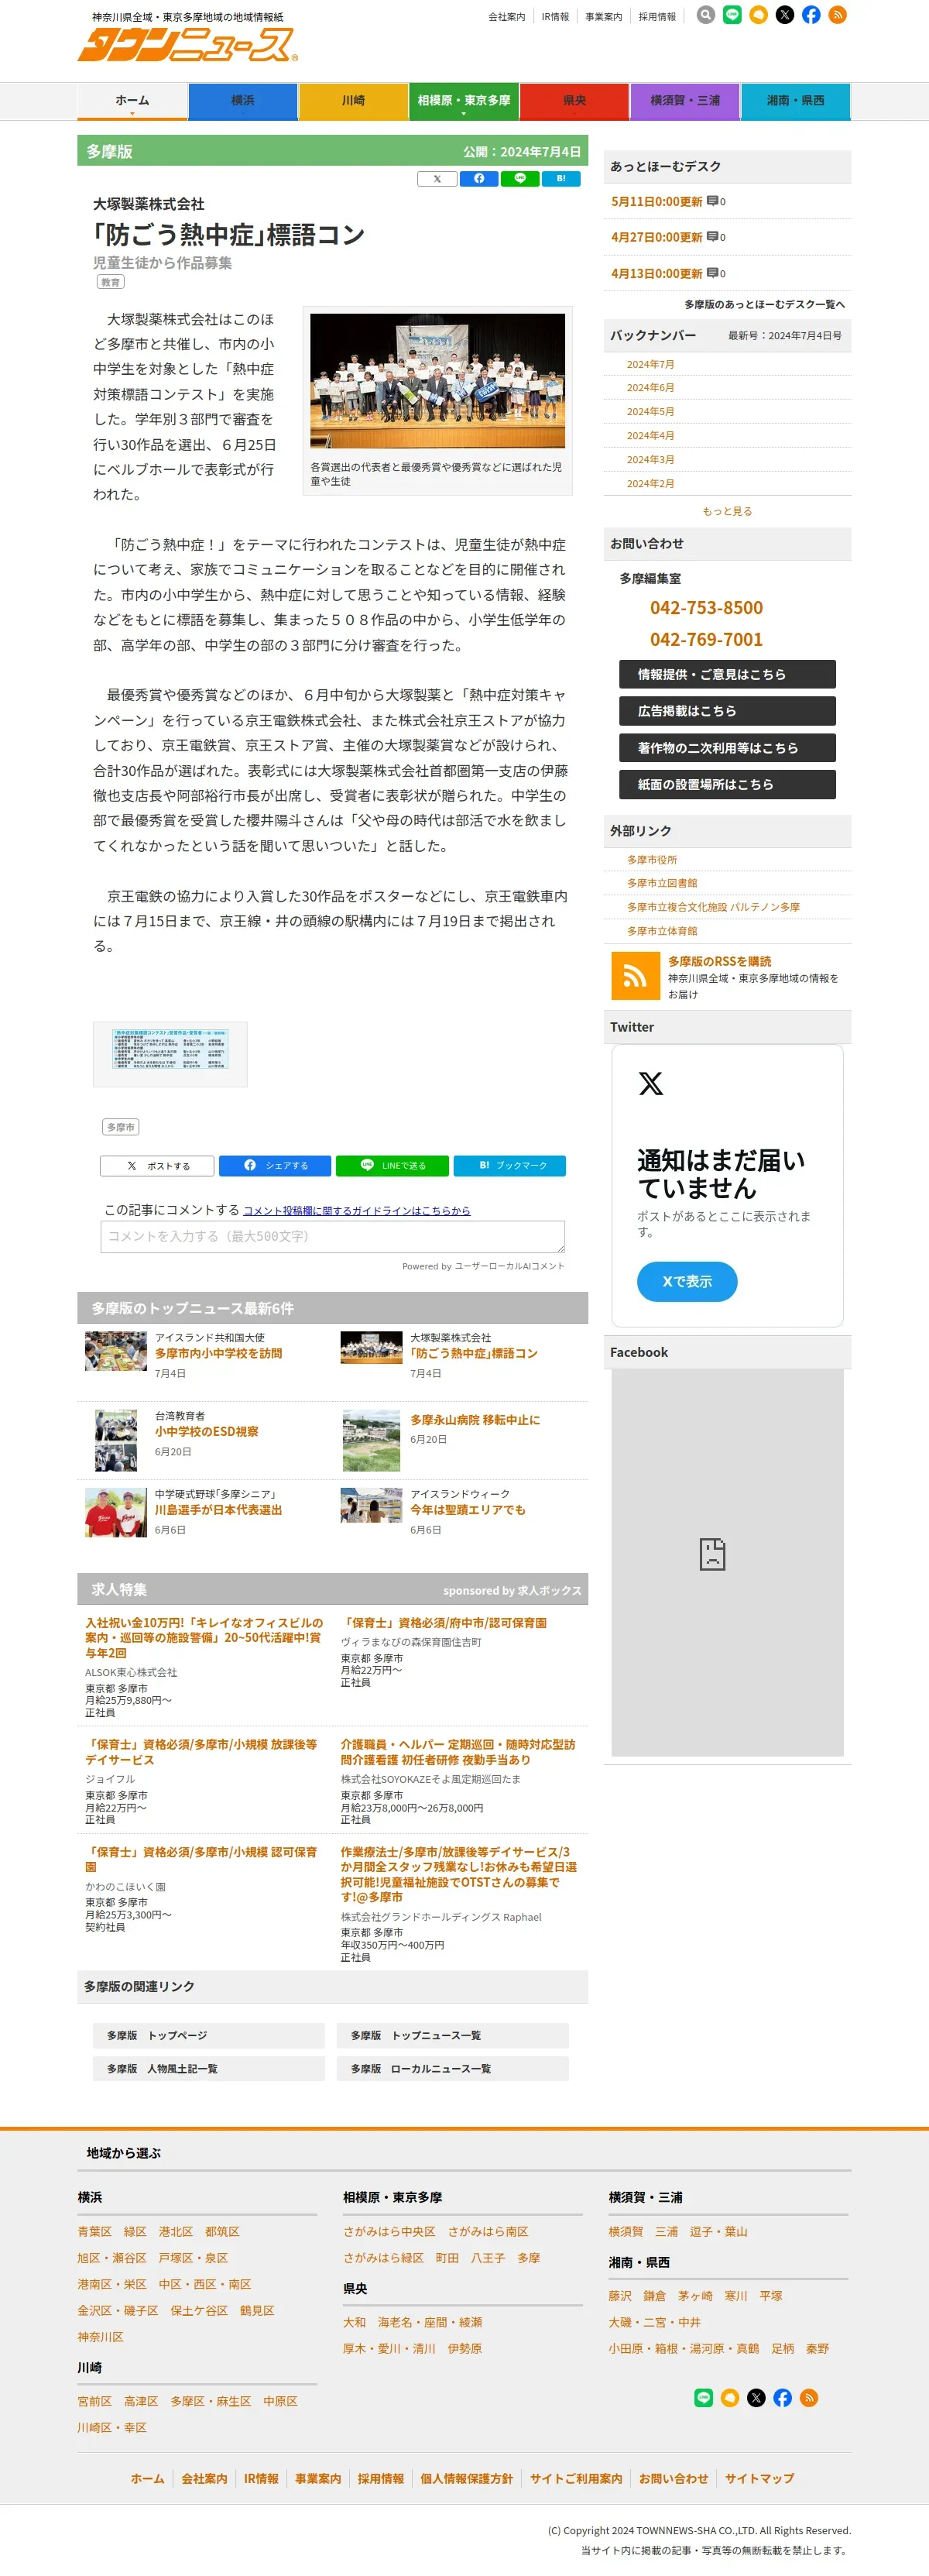Open the orange chat-bubble app icon in header
The height and width of the screenshot is (2576, 929).
[759, 15]
